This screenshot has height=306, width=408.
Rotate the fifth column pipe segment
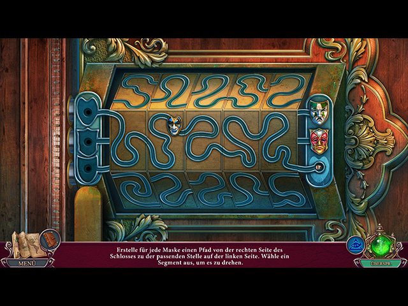tap(279, 141)
